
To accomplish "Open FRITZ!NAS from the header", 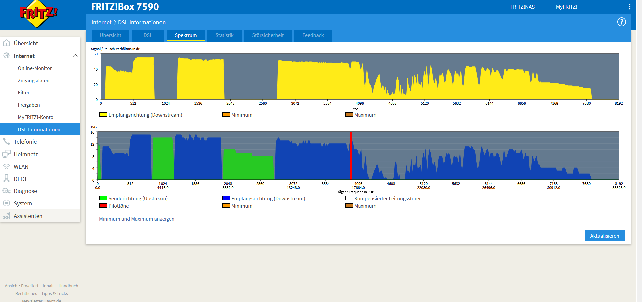I will tap(522, 7).
